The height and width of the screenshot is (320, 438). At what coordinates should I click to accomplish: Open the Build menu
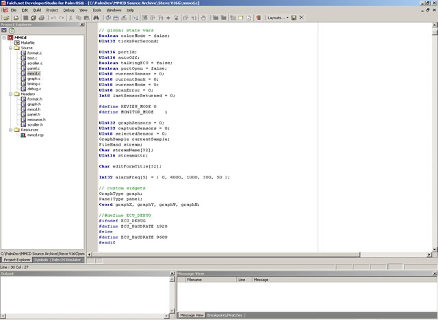(36, 10)
